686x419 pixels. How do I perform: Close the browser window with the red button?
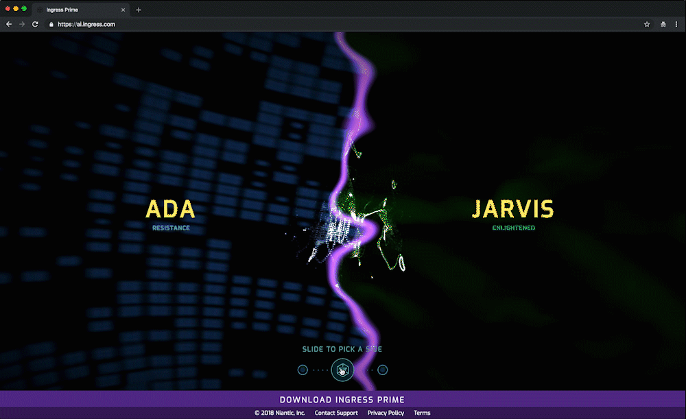(x=8, y=9)
